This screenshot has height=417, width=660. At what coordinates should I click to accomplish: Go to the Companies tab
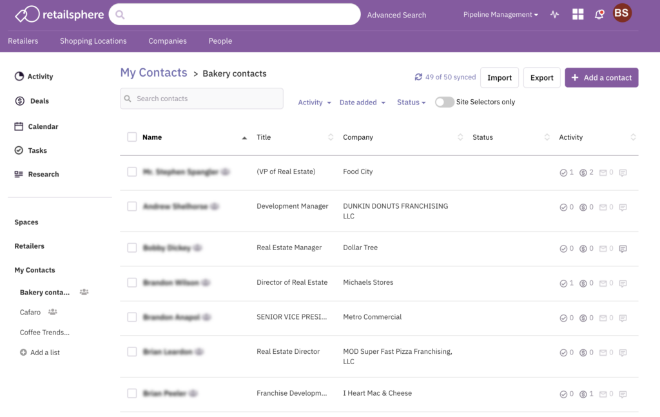point(168,41)
